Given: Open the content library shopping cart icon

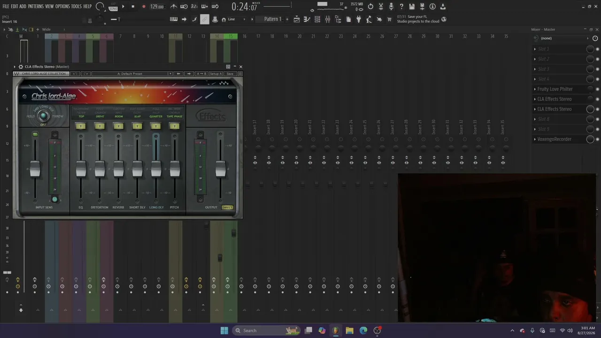Looking at the screenshot, I should pos(389,19).
